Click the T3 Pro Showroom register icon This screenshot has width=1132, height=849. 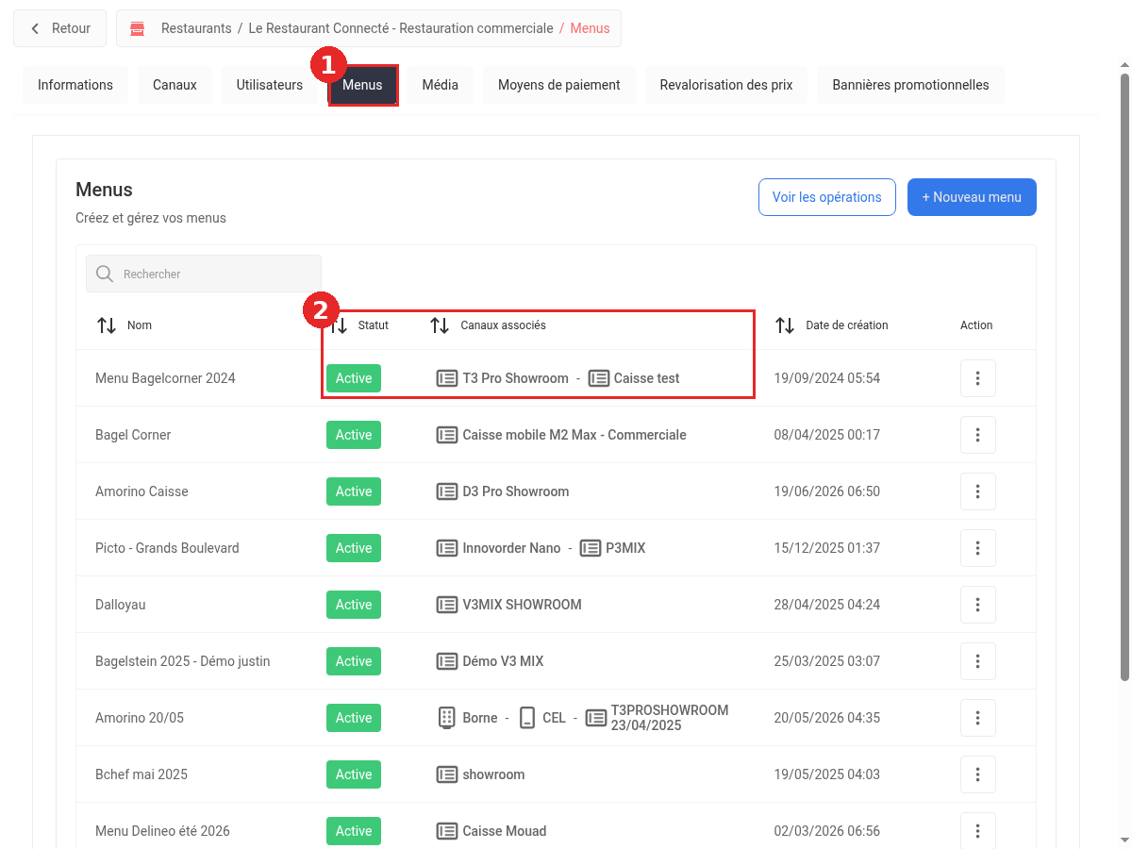[447, 378]
